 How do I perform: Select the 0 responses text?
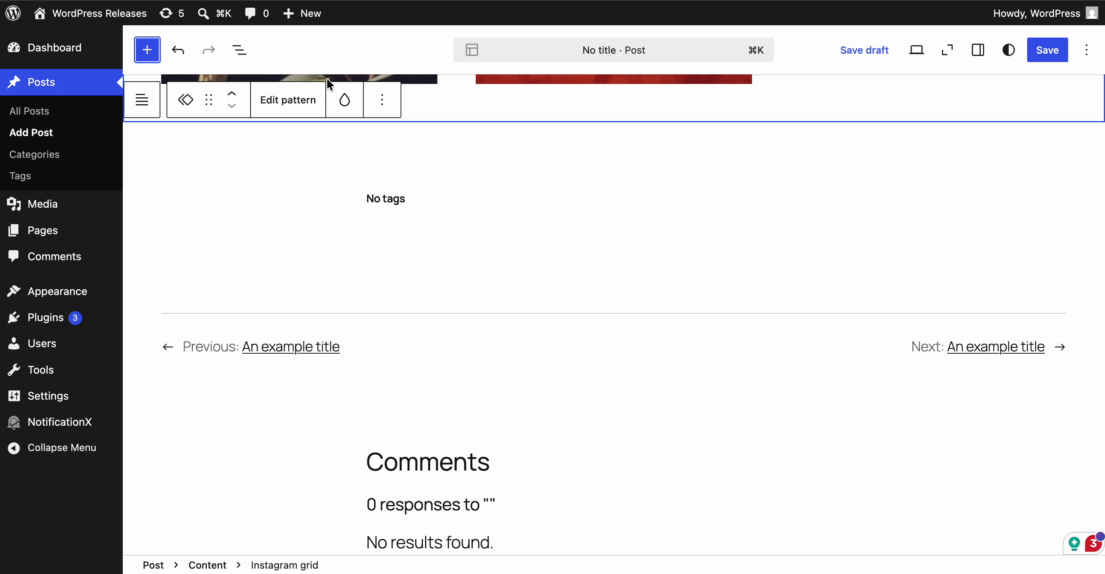coord(430,504)
